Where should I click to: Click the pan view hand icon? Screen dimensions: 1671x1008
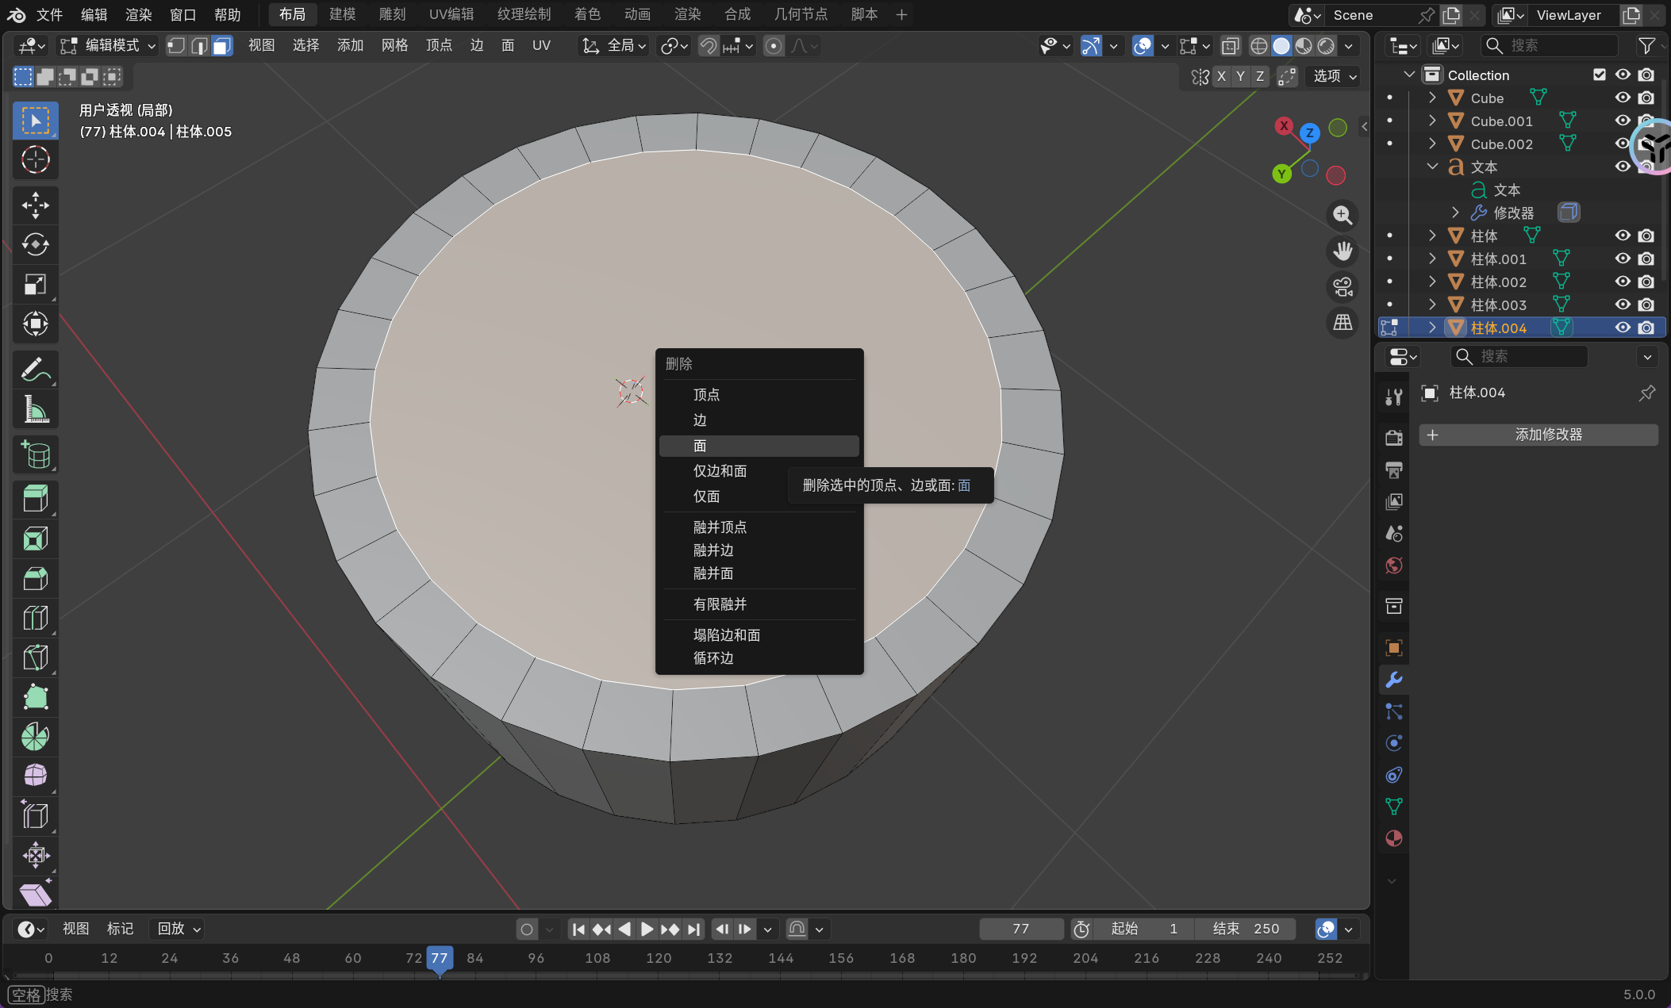click(1343, 251)
